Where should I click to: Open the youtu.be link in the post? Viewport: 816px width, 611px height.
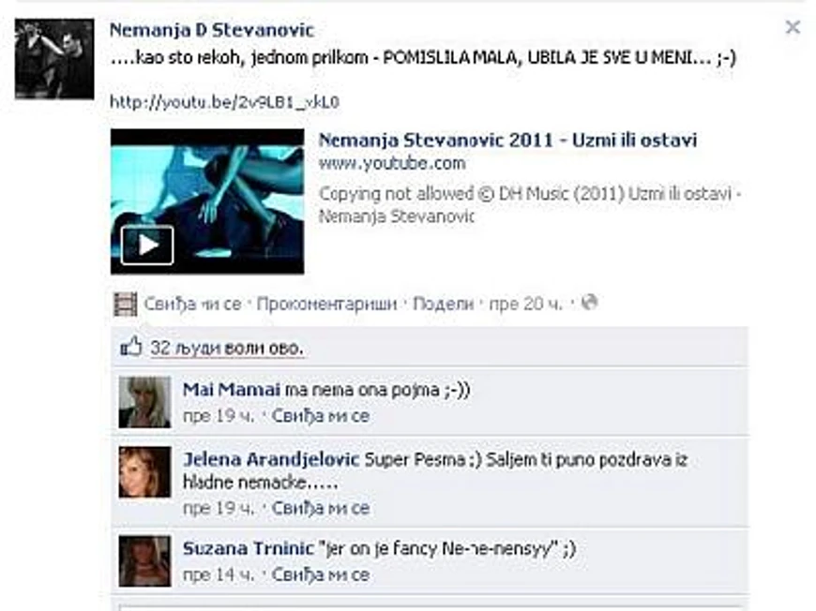tap(225, 102)
